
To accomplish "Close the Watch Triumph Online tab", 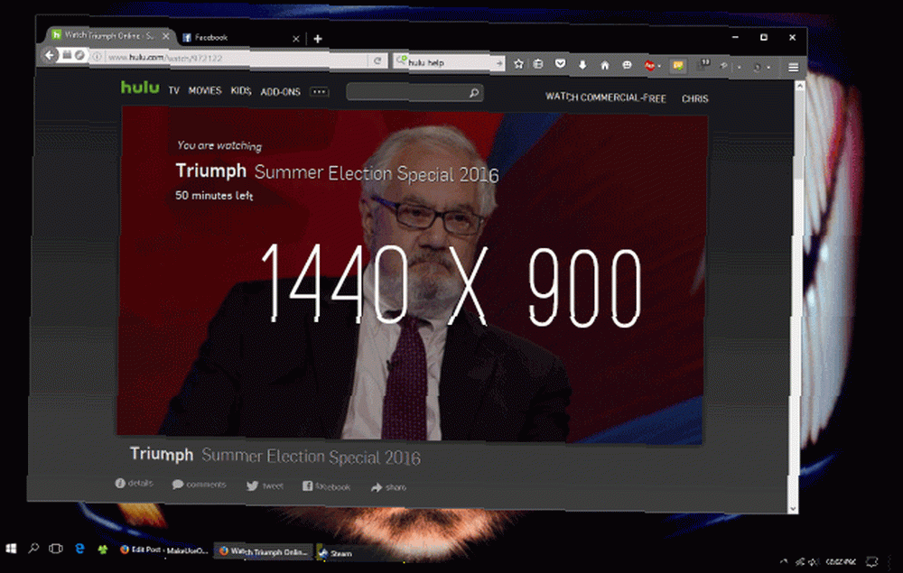I will tap(166, 36).
